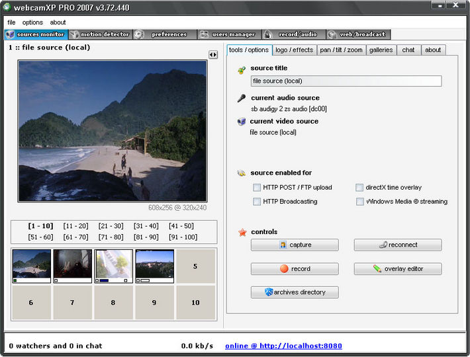The width and height of the screenshot is (470, 357).
Task: Switch to the tools / options tab
Action: tap(249, 50)
